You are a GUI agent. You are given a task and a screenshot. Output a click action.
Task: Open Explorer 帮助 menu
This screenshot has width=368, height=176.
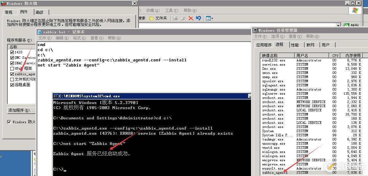[190, 11]
